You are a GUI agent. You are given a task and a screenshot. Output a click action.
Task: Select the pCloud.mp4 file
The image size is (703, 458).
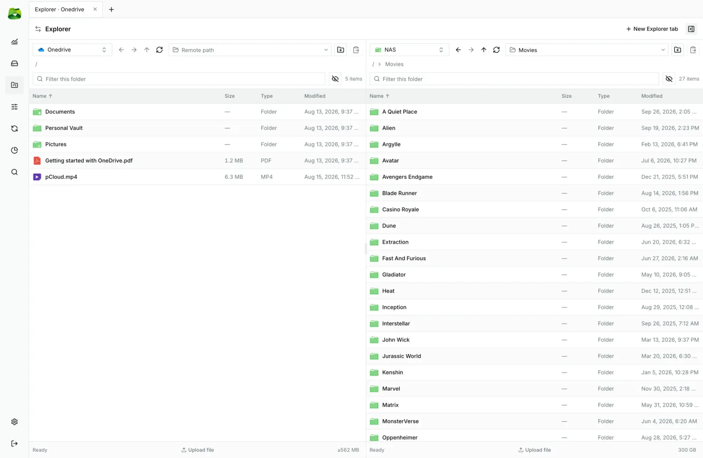tap(197, 177)
